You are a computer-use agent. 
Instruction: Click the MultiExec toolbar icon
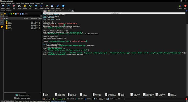[41, 6]
